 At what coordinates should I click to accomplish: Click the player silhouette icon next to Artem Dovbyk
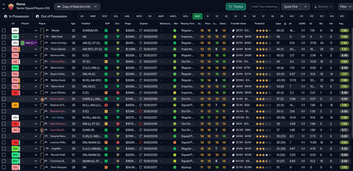pyautogui.click(x=42, y=43)
